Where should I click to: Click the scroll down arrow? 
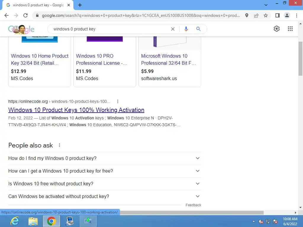tap(300, 208)
